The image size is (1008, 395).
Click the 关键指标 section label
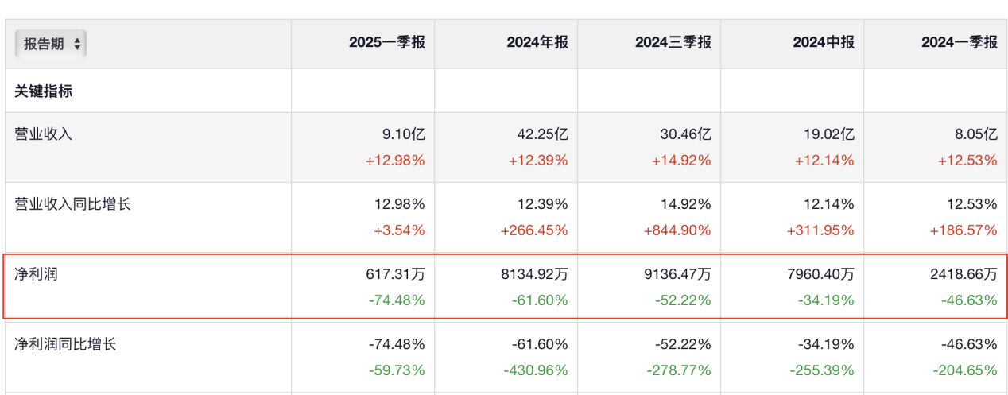(44, 91)
